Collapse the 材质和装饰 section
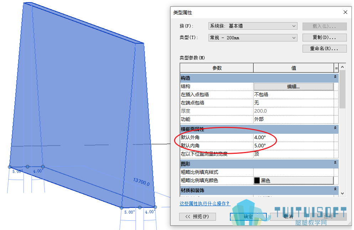Image resolution: width=354 pixels, height=230 pixels. tap(335, 189)
